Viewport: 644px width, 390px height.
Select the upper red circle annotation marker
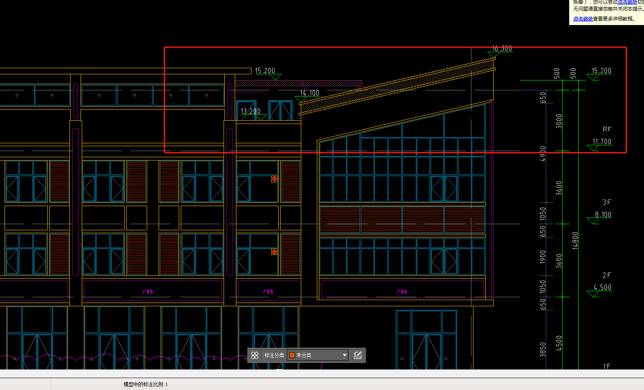coord(275,179)
